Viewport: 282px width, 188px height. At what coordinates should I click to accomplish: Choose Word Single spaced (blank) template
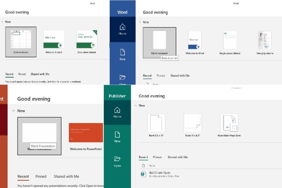[x=230, y=43]
